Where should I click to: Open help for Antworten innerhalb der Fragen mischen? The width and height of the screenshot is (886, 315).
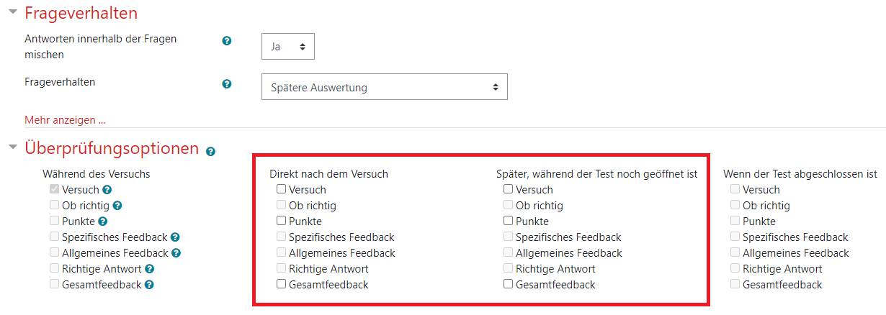227,42
